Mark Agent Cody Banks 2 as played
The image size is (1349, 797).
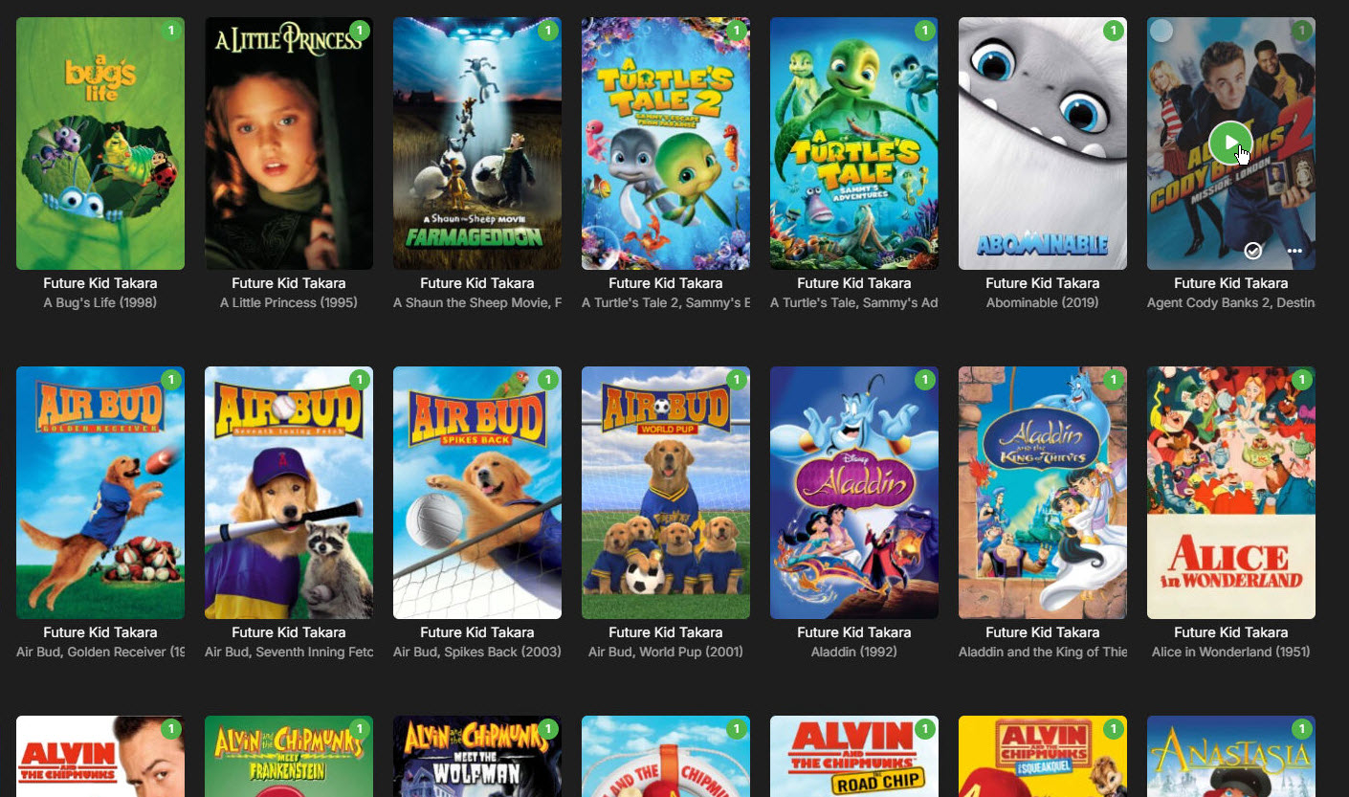point(1253,251)
